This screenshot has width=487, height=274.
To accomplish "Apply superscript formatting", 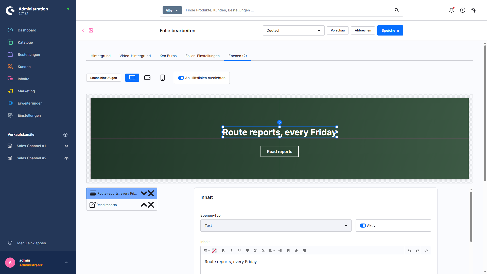I will (256, 251).
